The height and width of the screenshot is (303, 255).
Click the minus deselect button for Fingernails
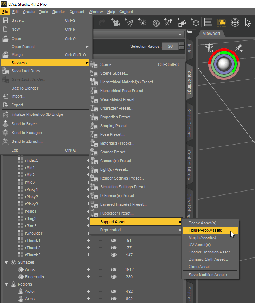point(100,277)
